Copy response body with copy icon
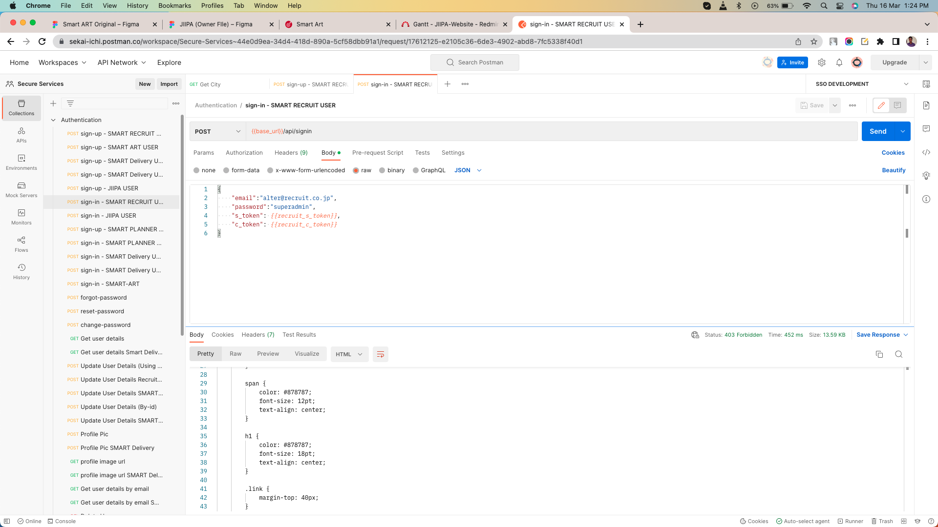 879,354
